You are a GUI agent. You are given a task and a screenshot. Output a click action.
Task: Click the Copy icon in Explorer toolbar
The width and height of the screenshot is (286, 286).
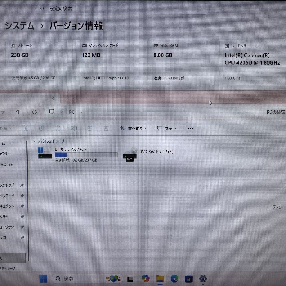click(x=42, y=128)
